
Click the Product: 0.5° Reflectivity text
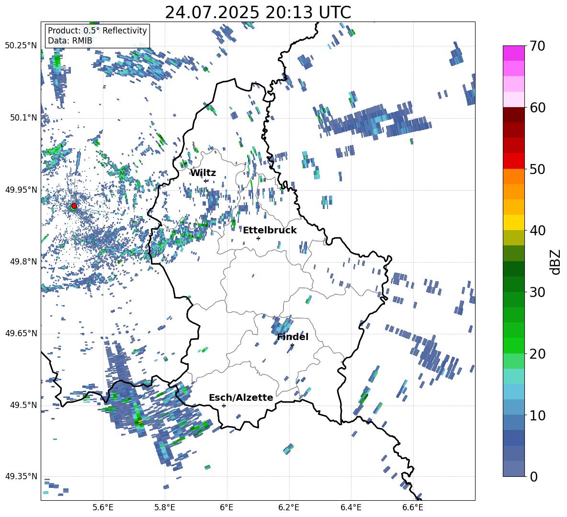tap(97, 31)
